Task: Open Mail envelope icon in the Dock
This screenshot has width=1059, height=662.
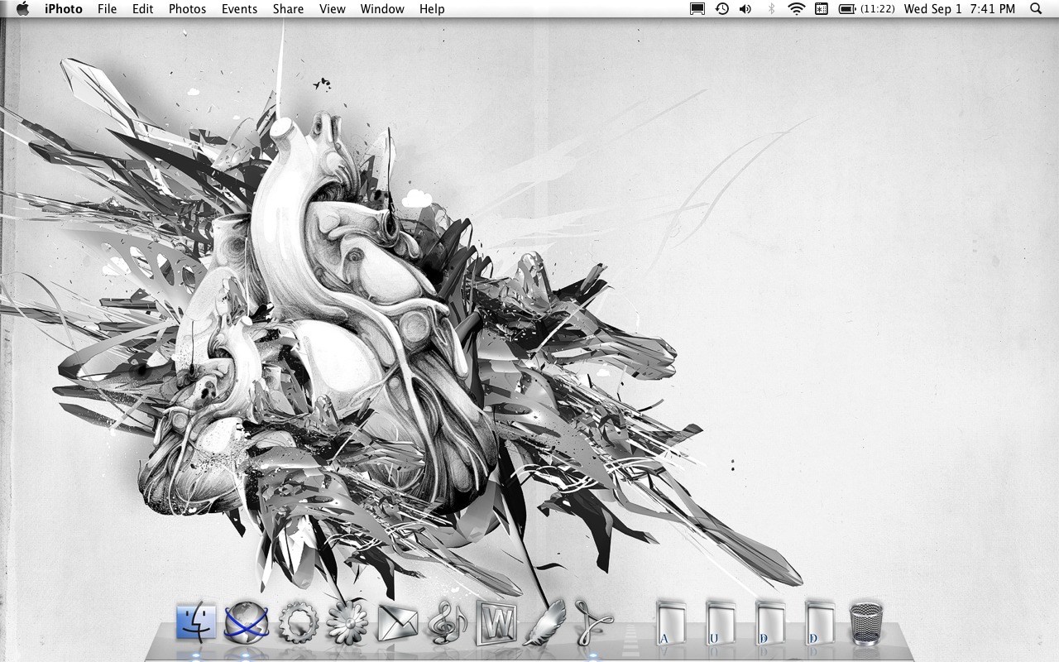Action: (398, 623)
